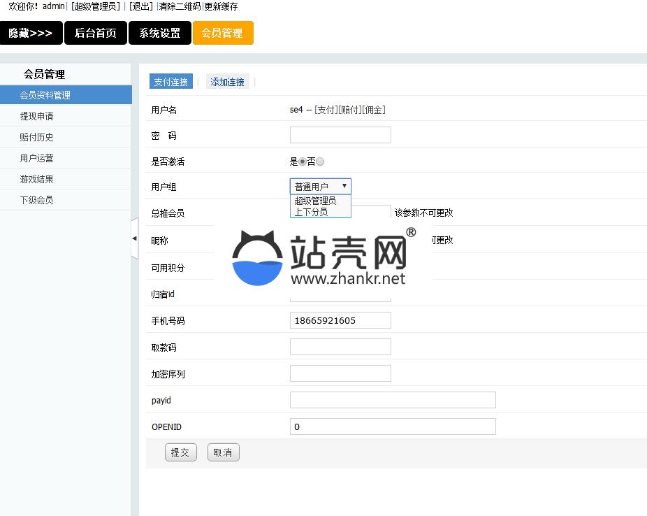The image size is (647, 516).
Task: Click the 退出 logout link
Action: 141,6
